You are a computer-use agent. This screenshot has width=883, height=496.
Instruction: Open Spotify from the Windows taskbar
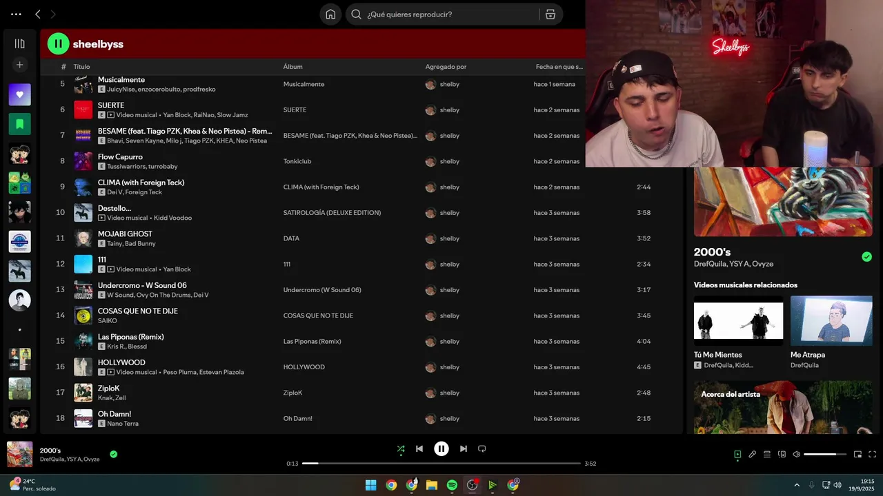452,485
